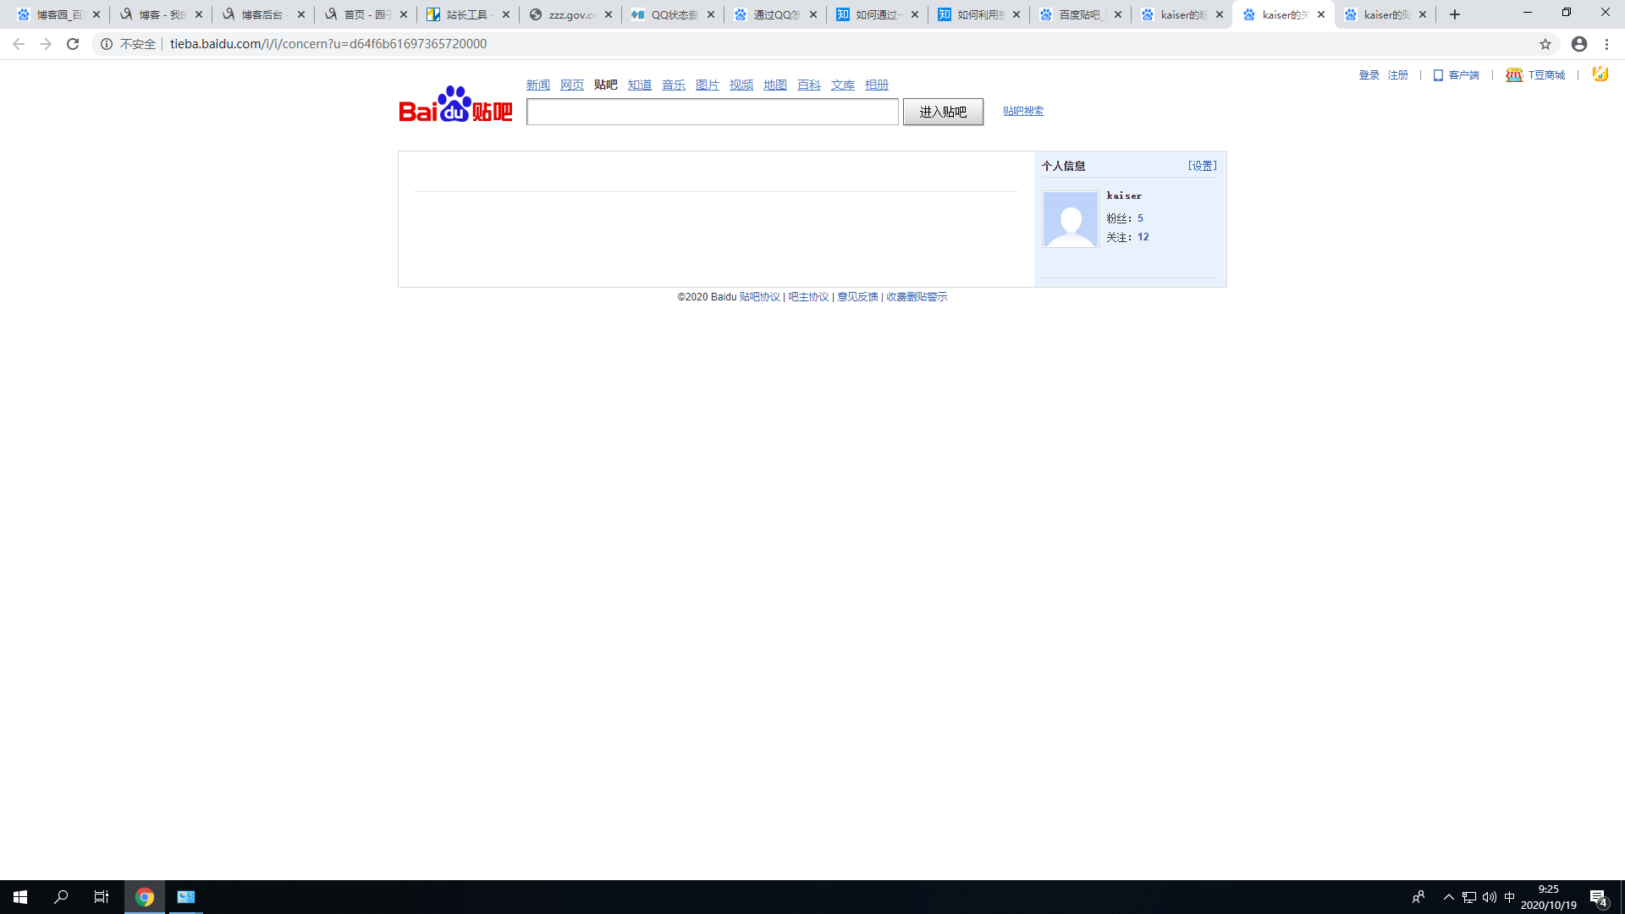Click the not-secure site info icon
Screen dimensions: 1625x914
pos(107,44)
